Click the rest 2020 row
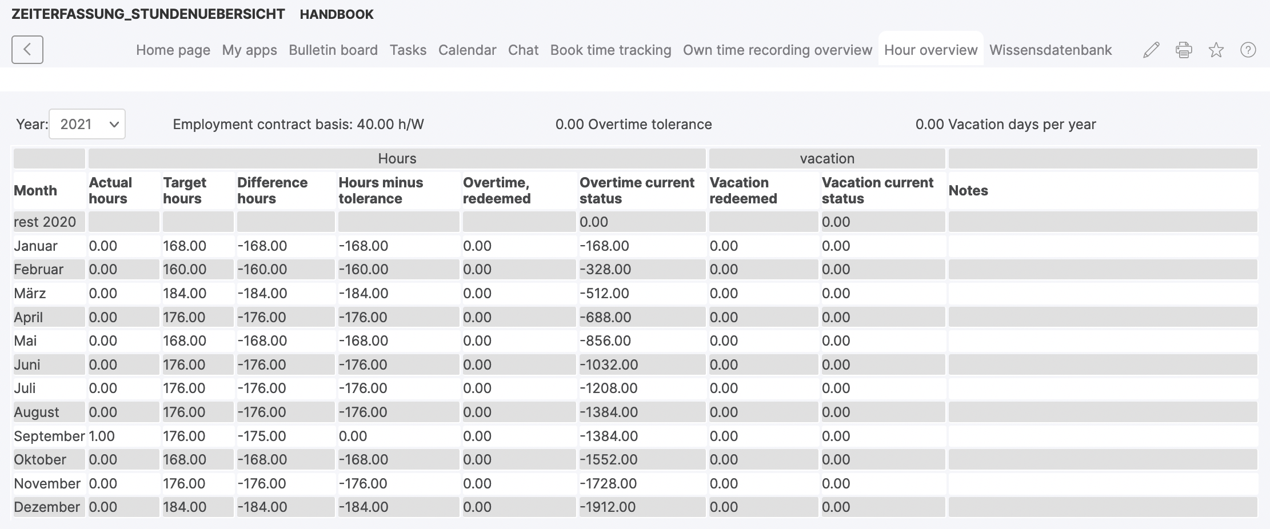 pos(46,222)
